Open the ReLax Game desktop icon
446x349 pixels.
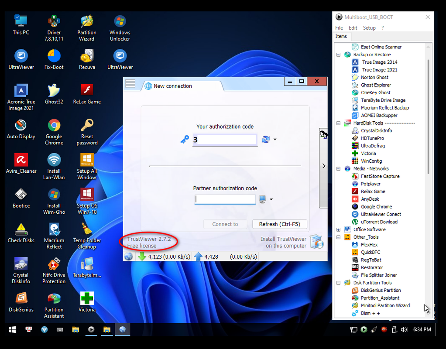tap(87, 94)
